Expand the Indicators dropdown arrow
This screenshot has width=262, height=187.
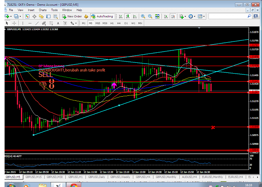click(185, 16)
